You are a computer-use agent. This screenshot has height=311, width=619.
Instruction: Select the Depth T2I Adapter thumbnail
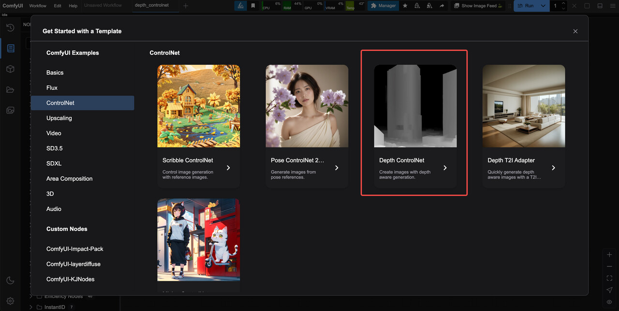[524, 106]
